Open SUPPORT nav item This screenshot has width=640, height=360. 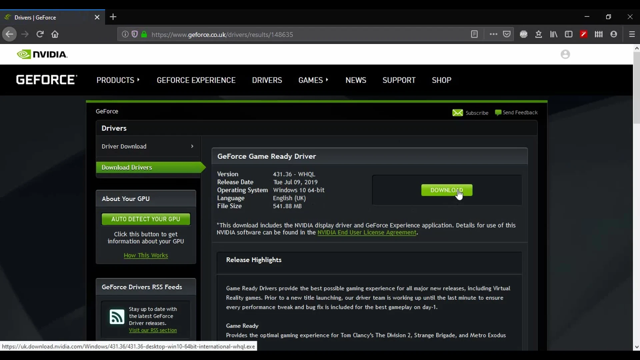(399, 80)
